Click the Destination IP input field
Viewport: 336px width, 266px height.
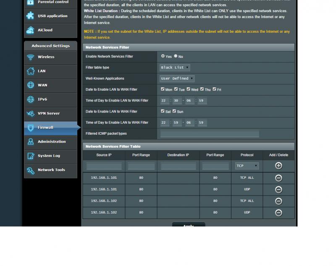coord(178,166)
